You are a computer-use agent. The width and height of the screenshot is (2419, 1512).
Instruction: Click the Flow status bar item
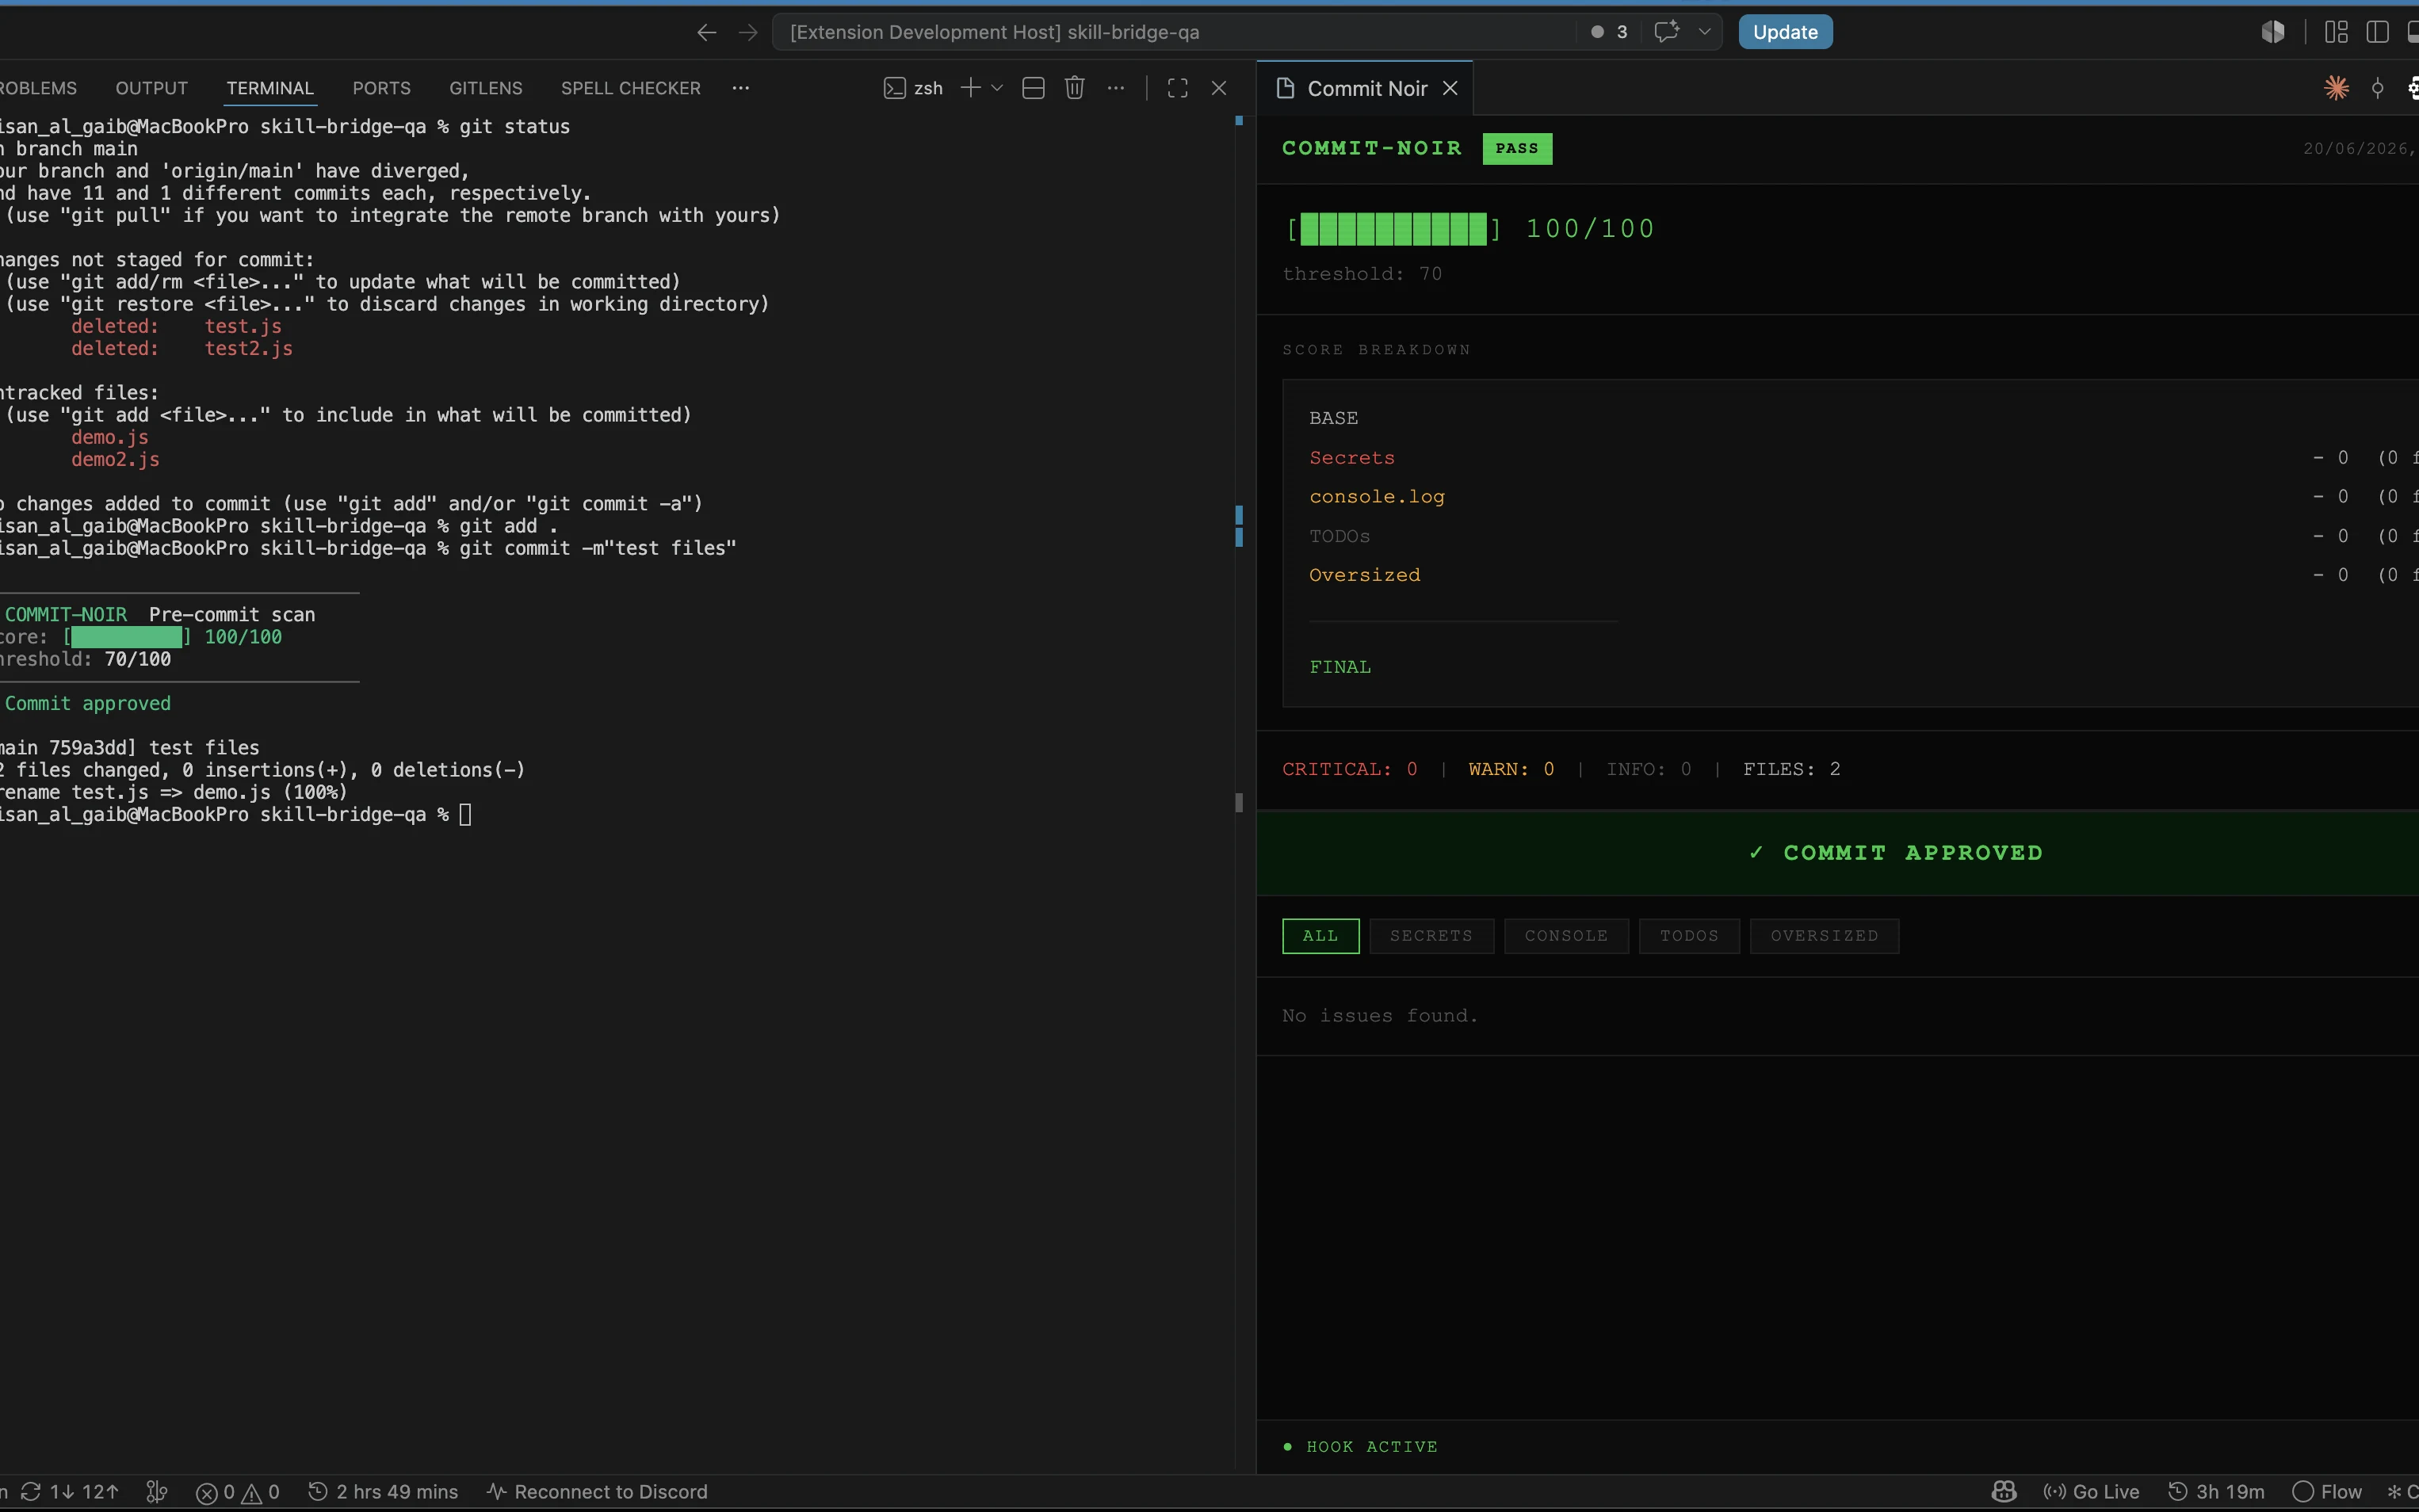tap(2327, 1492)
